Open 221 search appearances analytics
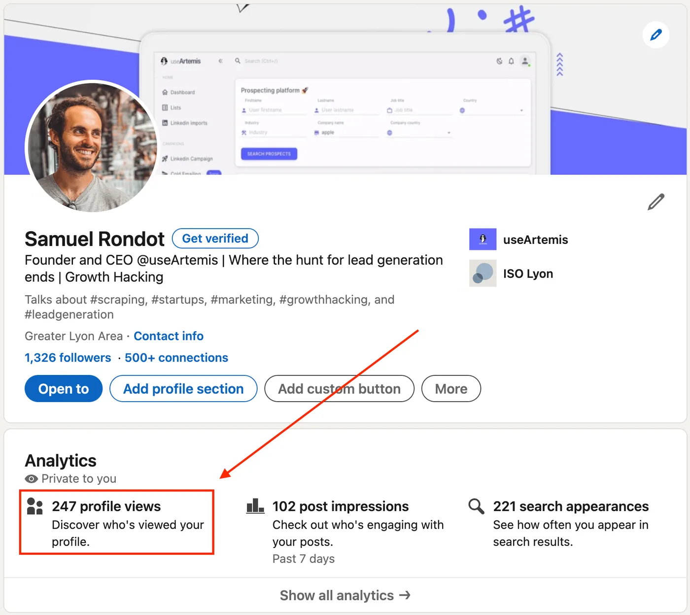This screenshot has width=690, height=615. pos(571,507)
